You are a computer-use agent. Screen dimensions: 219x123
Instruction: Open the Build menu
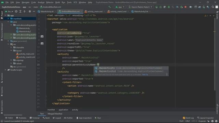point(57,2)
